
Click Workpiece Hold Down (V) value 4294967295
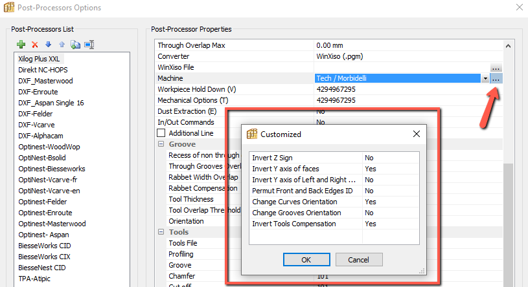pyautogui.click(x=336, y=89)
